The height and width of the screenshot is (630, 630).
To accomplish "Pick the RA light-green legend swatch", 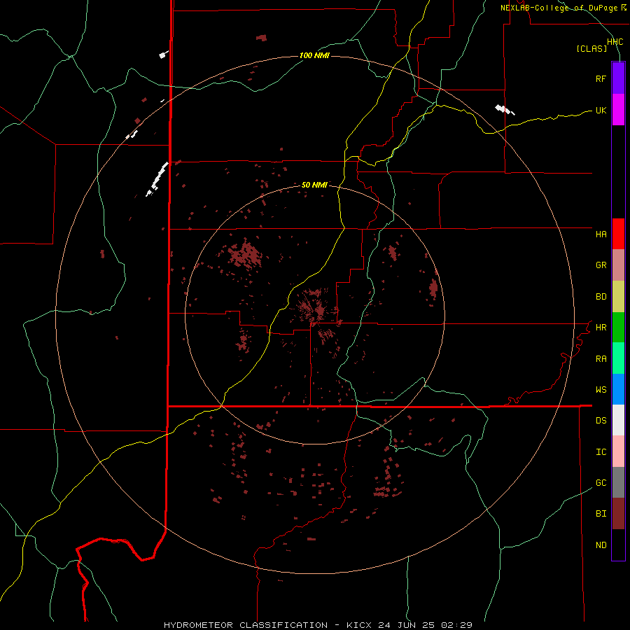I will pos(618,358).
